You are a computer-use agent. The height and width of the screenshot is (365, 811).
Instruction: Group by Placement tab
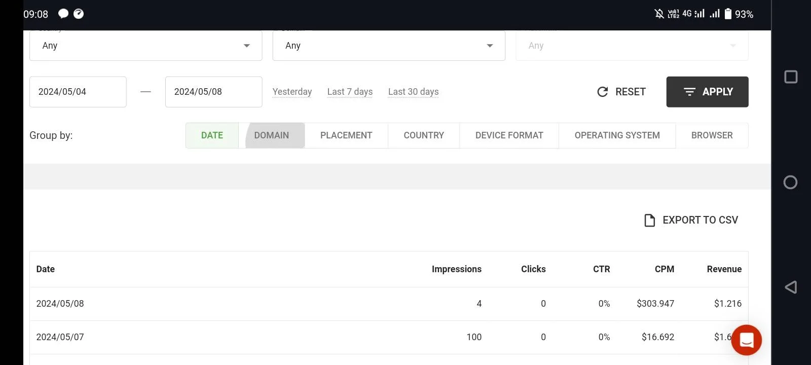click(x=346, y=135)
